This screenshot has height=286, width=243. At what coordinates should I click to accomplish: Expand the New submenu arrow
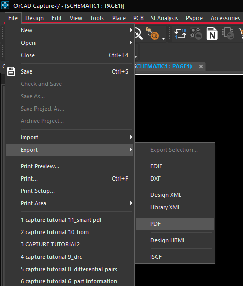tap(131, 30)
